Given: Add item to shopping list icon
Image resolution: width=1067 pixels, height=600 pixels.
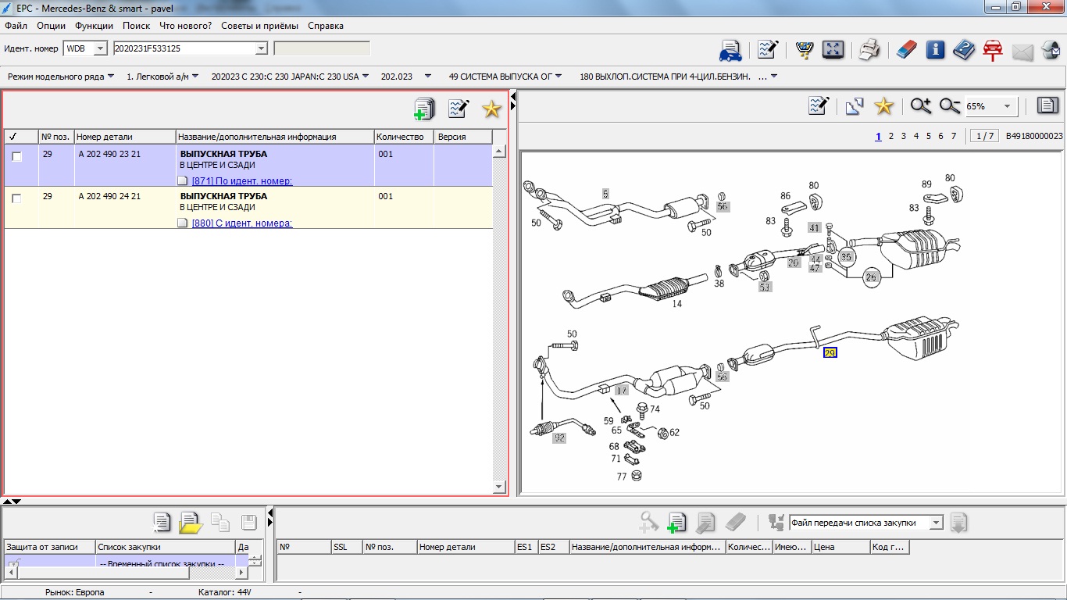Looking at the screenshot, I should pos(676,523).
